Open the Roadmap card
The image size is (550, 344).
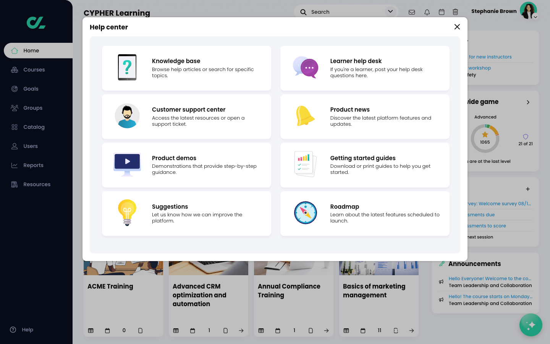tap(365, 213)
